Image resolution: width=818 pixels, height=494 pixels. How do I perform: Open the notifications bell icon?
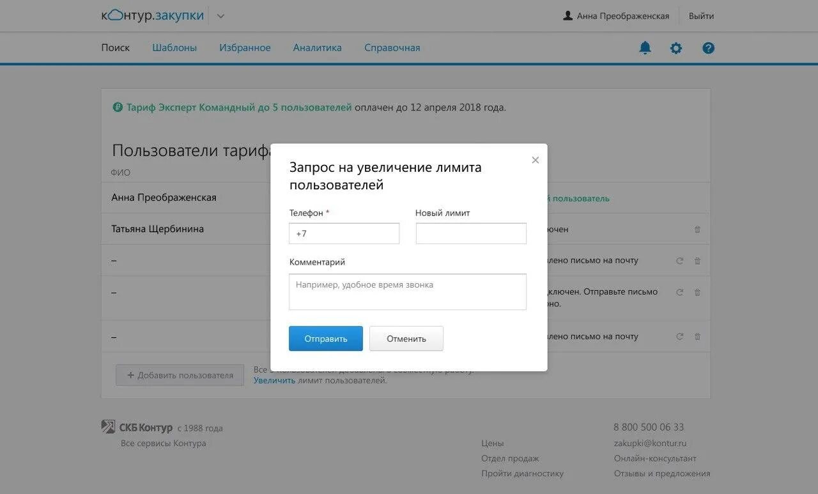[x=645, y=48]
